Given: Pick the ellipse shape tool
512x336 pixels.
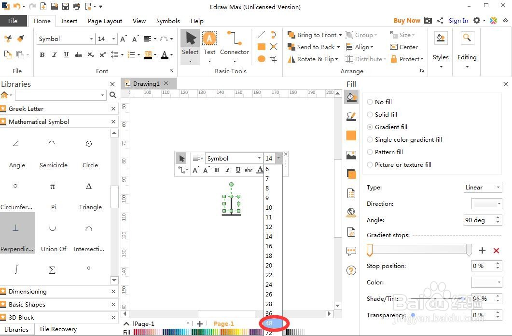Looking at the screenshot, I should pos(261,59).
